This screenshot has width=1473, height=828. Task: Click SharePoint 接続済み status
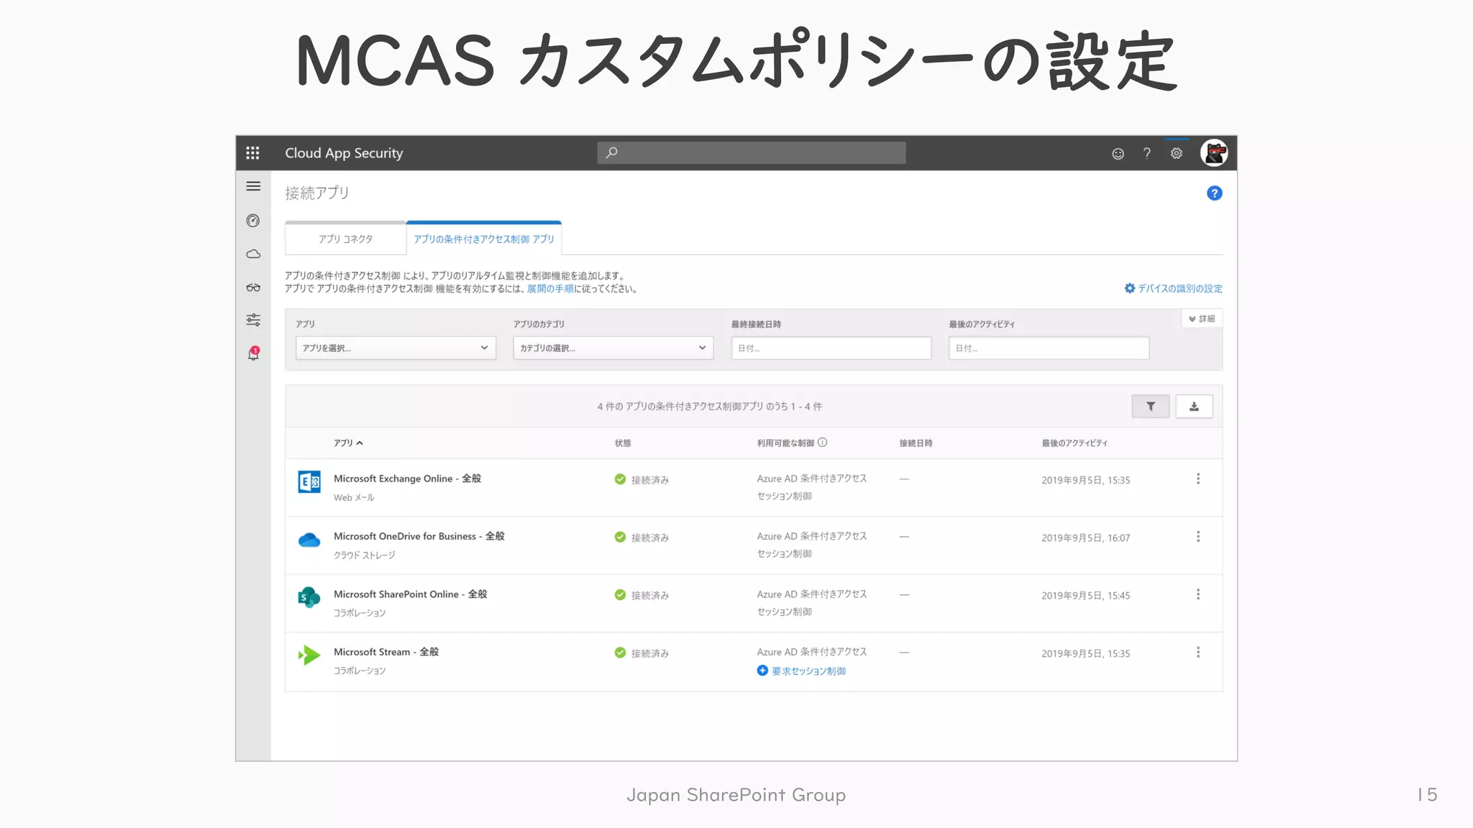[x=642, y=595]
